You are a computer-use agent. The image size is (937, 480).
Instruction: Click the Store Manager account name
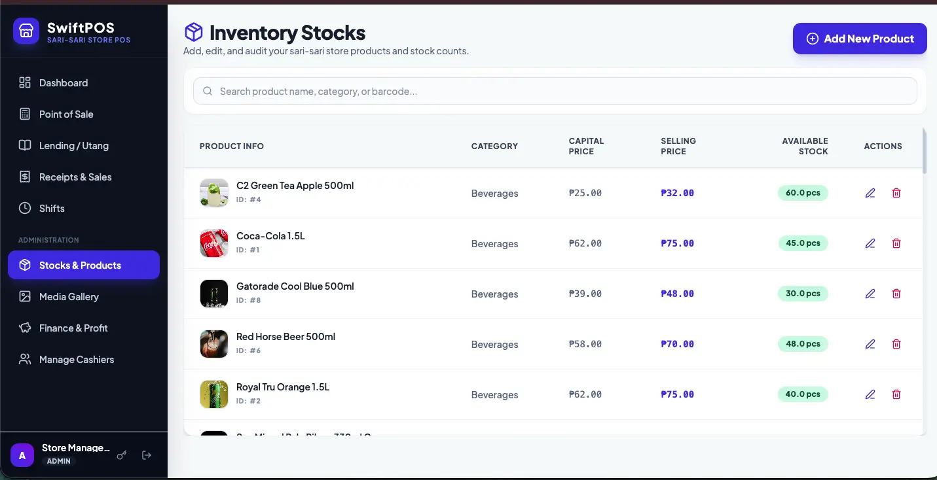click(76, 448)
